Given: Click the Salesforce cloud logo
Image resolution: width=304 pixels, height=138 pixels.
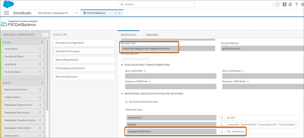Looking at the screenshot, I should (8, 4).
